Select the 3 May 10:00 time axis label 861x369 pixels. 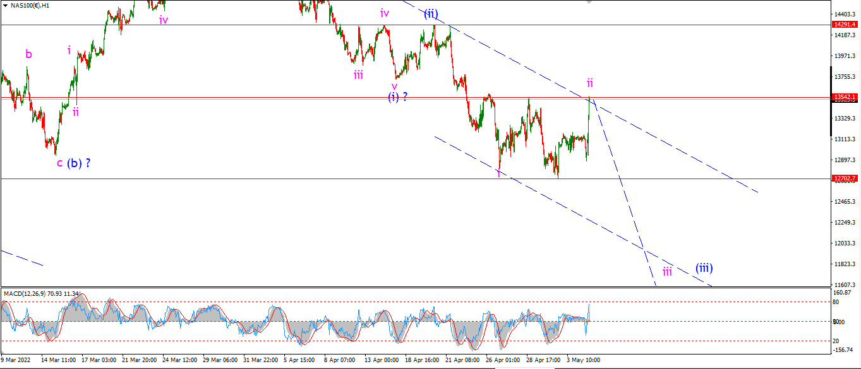coord(582,360)
